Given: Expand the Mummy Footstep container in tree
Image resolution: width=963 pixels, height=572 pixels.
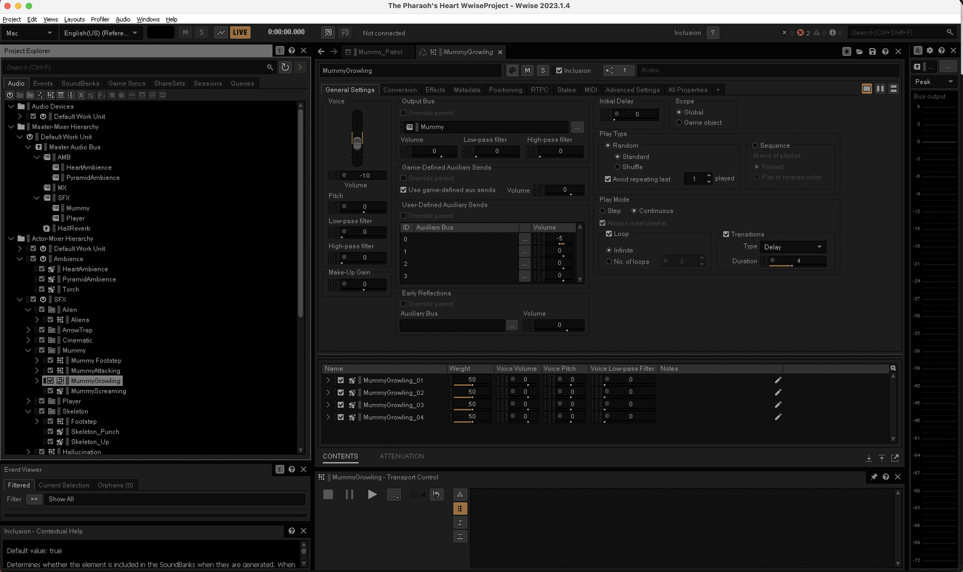Looking at the screenshot, I should pos(37,361).
